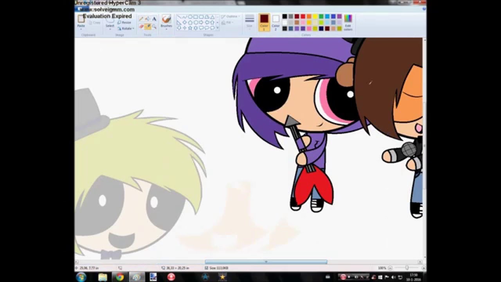The height and width of the screenshot is (282, 501).
Task: Click the Shapes gallery scroll-down arrow
Action: [x=217, y=22]
